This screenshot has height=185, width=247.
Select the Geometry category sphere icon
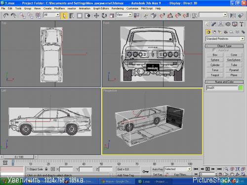point(208,32)
